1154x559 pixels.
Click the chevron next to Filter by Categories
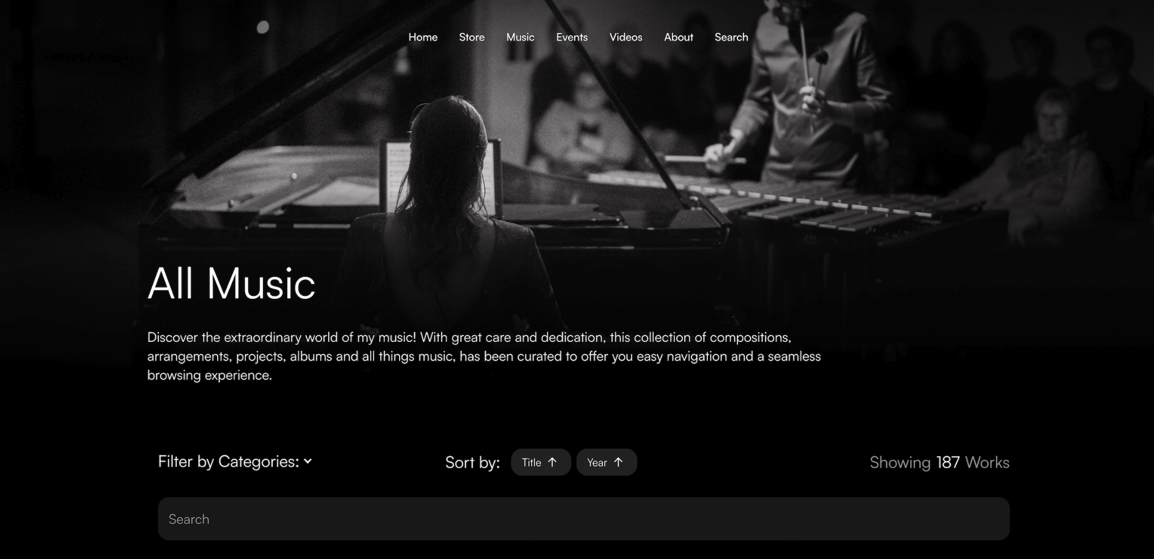308,461
